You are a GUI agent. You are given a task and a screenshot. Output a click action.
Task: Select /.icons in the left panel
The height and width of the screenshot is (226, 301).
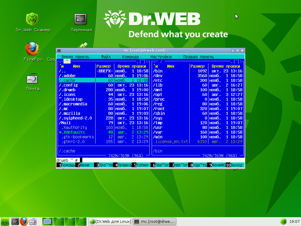[x=103, y=94]
